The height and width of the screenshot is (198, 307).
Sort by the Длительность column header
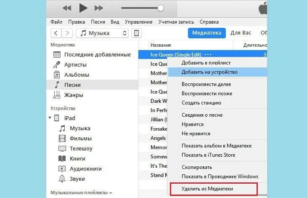tap(255, 45)
